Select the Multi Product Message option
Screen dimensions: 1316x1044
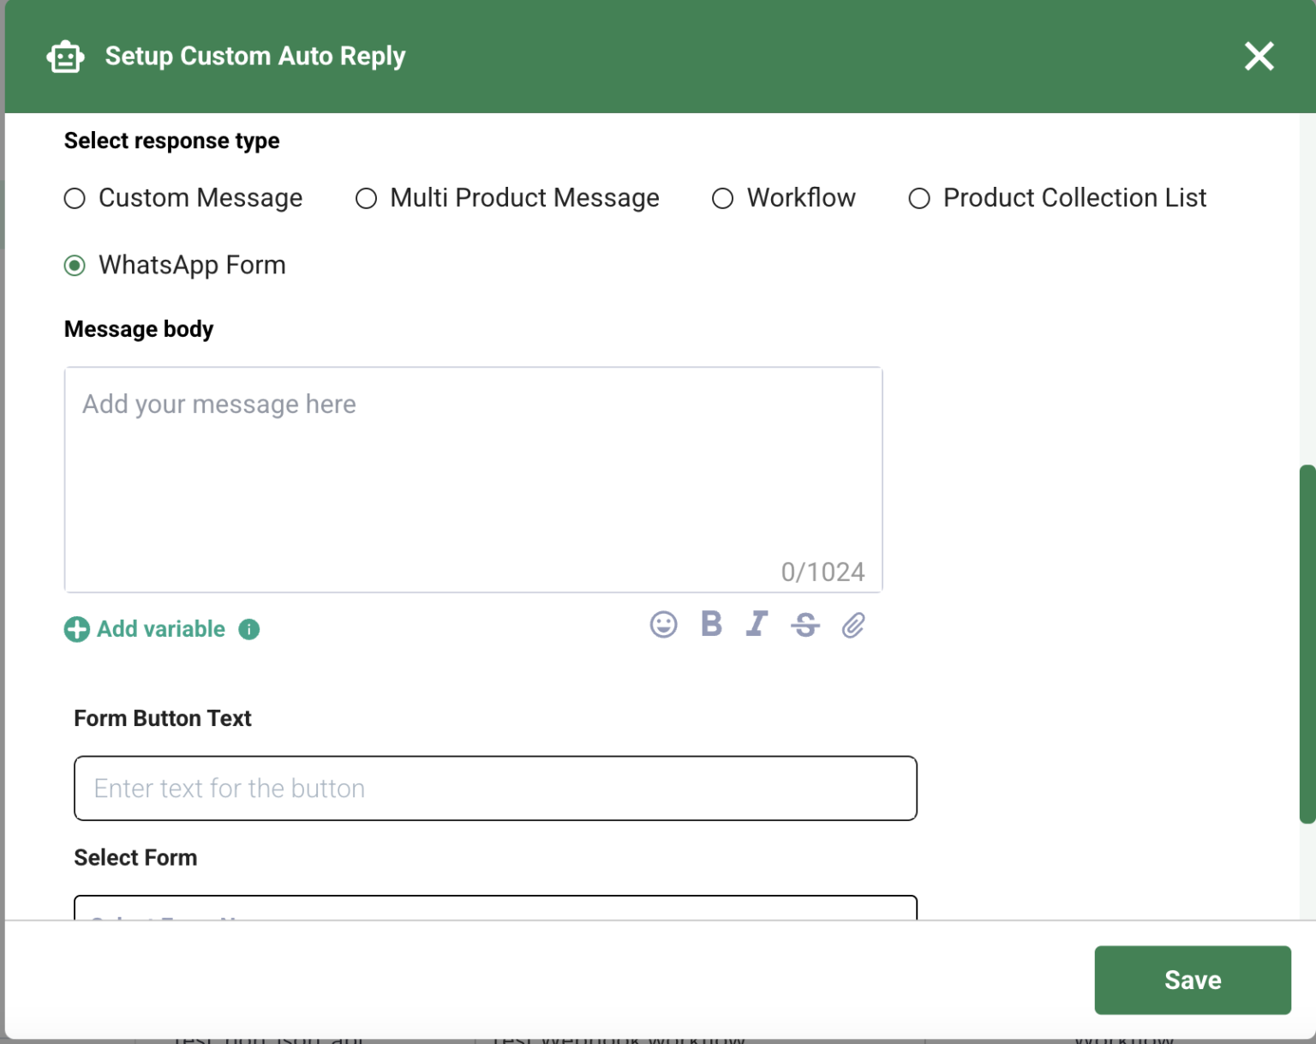[x=366, y=198]
